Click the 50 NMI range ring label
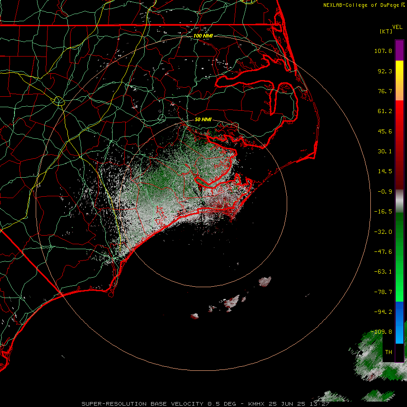The height and width of the screenshot is (407, 407). [x=203, y=119]
